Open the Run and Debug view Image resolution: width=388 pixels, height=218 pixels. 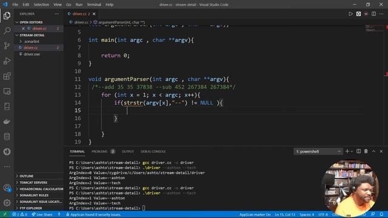click(x=7, y=61)
